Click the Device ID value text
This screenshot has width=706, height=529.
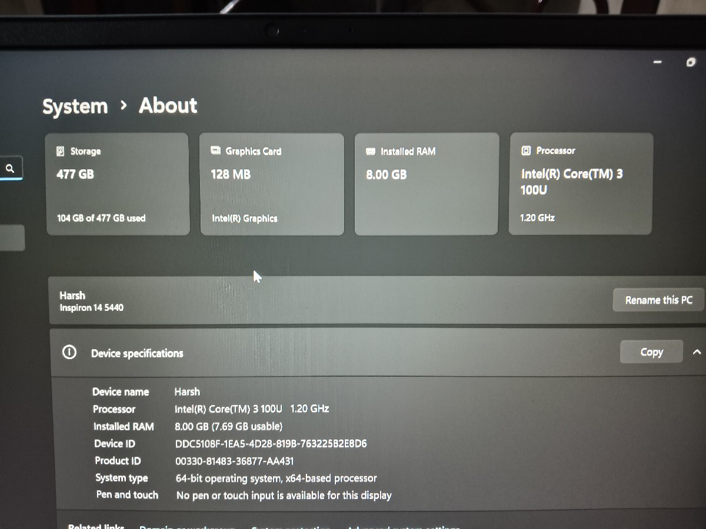tap(271, 444)
